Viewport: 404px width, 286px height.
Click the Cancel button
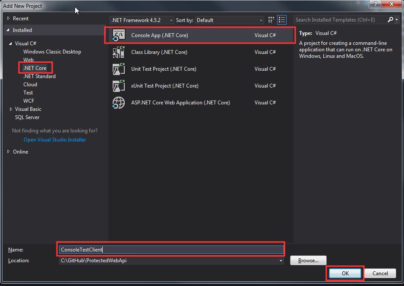[380, 273]
